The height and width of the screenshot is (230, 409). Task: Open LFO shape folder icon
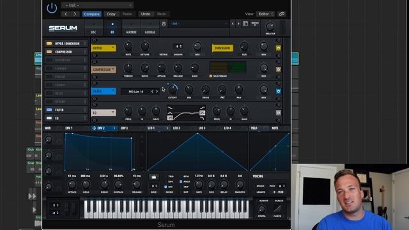coord(153,178)
